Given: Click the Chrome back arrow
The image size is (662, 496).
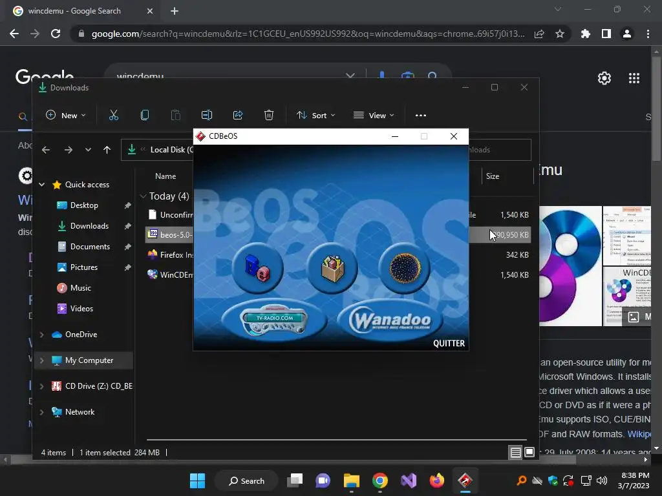Looking at the screenshot, I should pos(14,34).
